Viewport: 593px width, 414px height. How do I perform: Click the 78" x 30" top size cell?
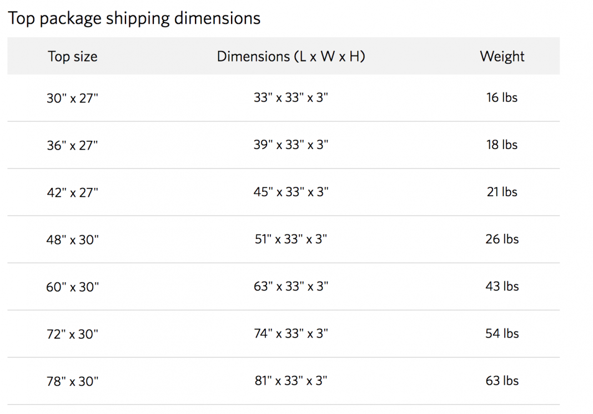click(x=72, y=381)
